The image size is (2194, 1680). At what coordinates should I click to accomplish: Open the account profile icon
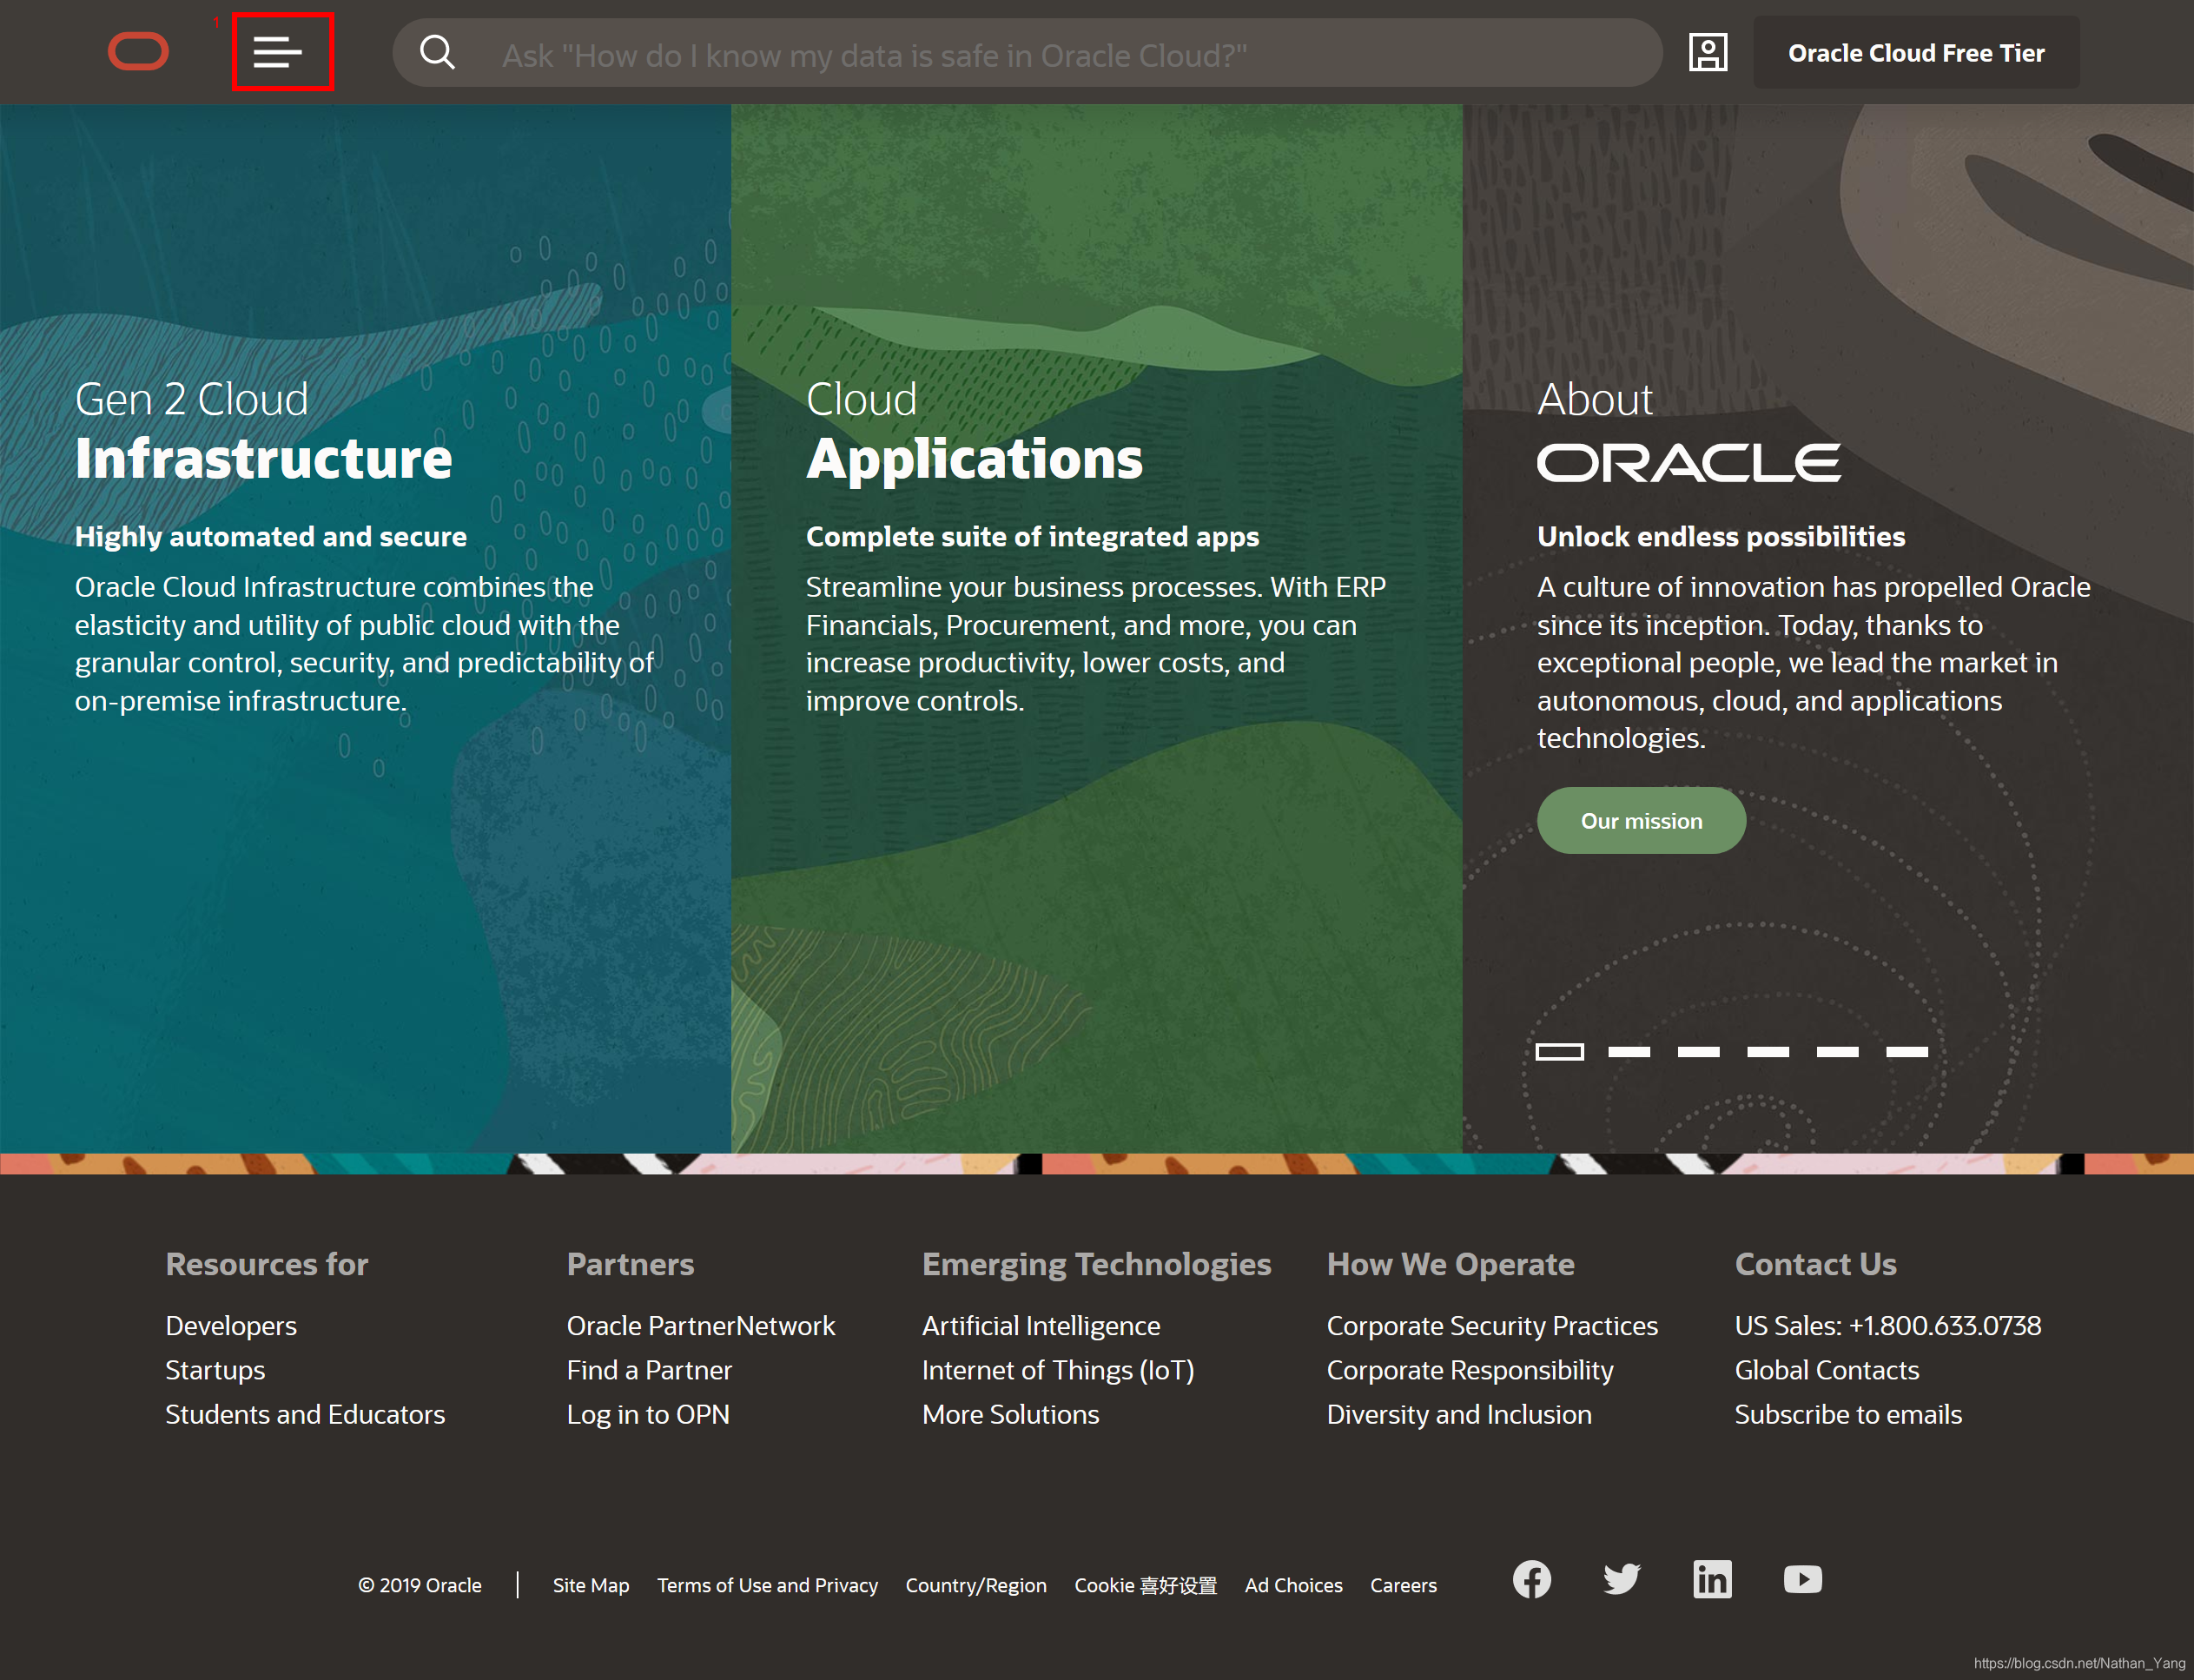click(x=1707, y=52)
